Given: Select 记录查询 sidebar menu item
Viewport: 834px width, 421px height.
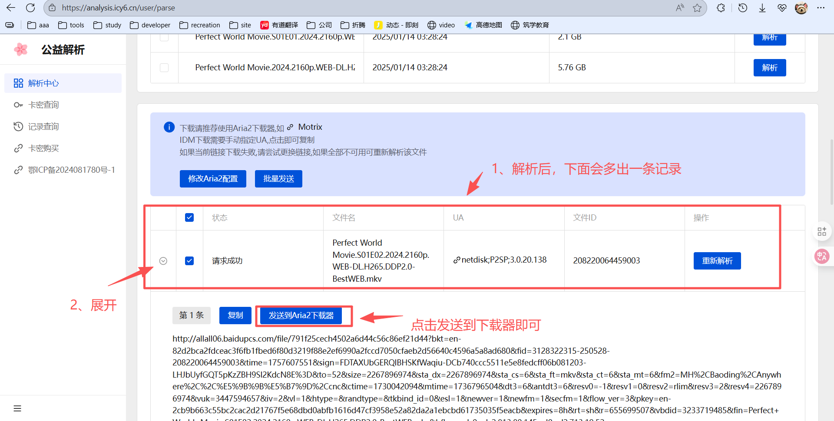Looking at the screenshot, I should click(43, 127).
